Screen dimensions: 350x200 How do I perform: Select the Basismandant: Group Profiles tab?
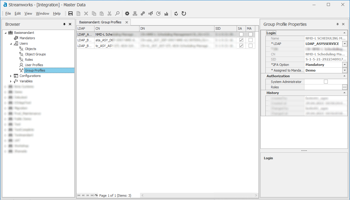point(100,22)
